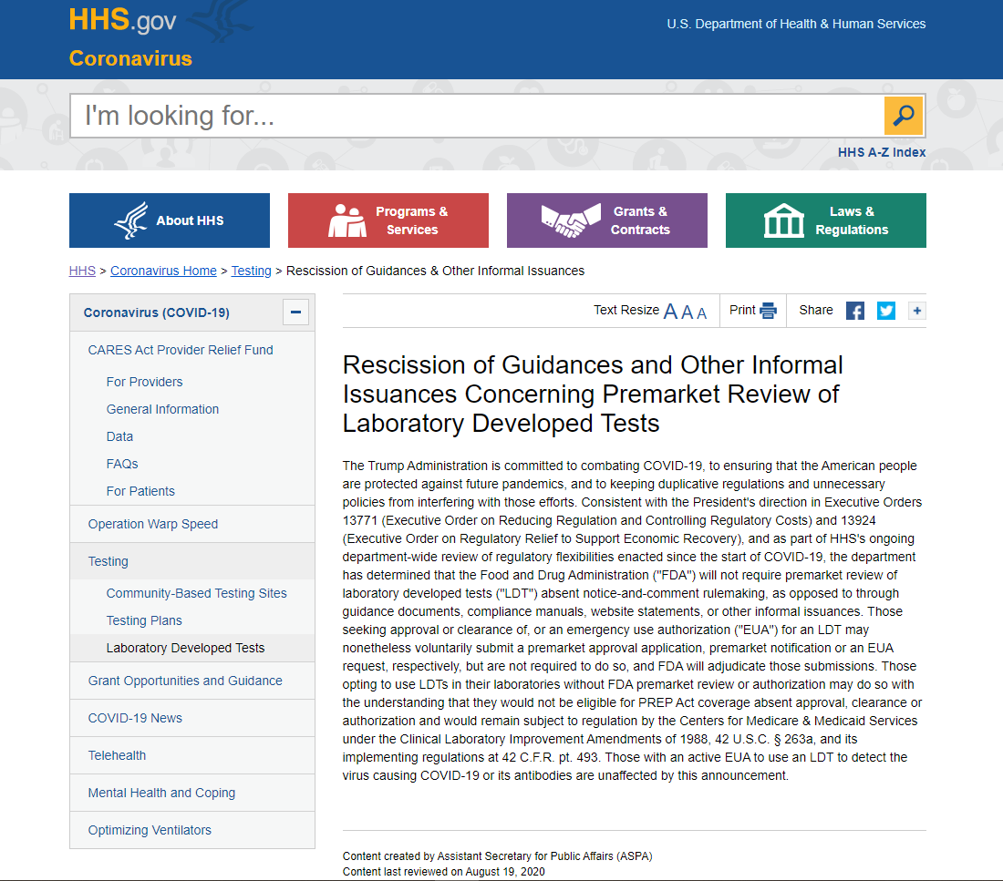
Task: Open Grants & Contracts menu
Action: (607, 220)
